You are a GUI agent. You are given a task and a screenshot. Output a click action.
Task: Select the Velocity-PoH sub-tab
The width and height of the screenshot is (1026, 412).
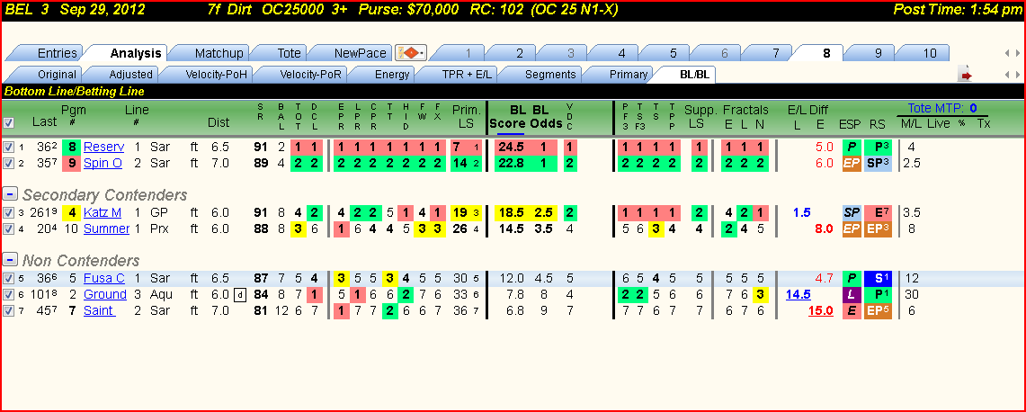[216, 75]
